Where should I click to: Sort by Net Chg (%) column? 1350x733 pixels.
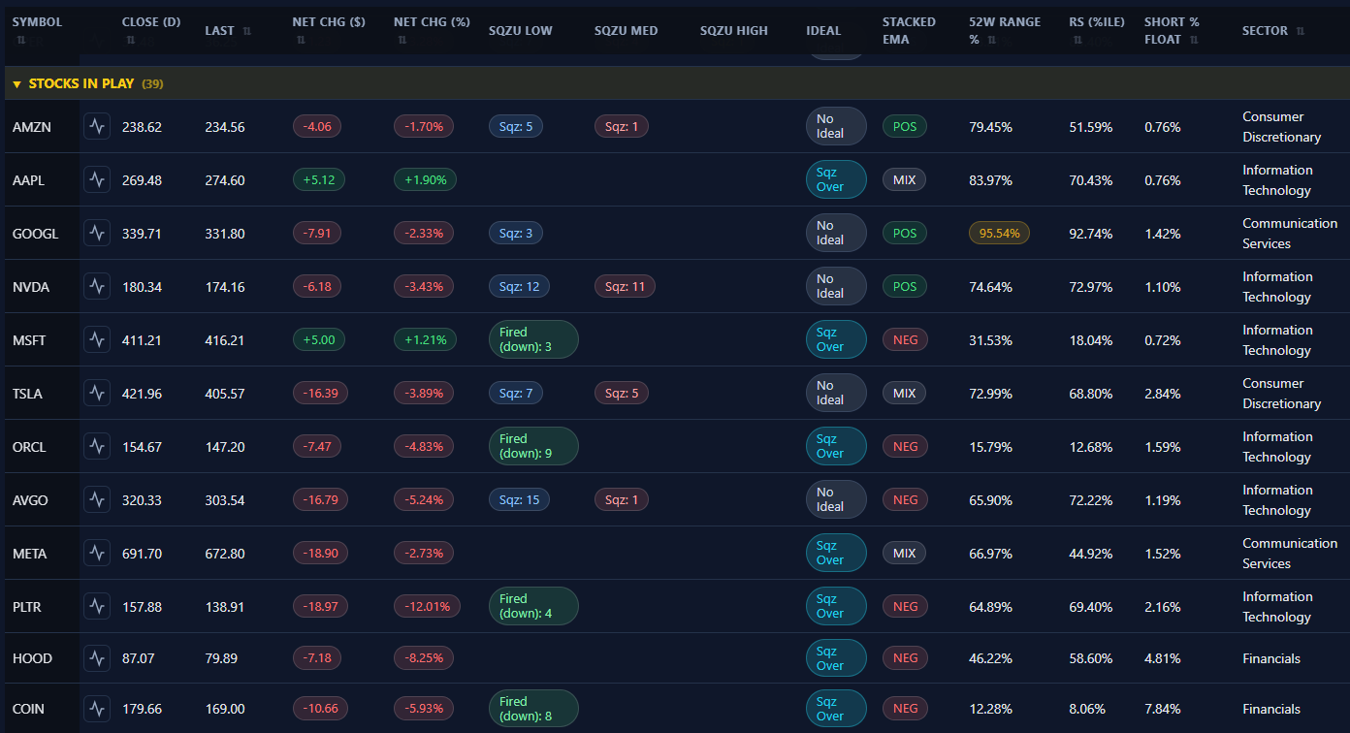pyautogui.click(x=432, y=22)
